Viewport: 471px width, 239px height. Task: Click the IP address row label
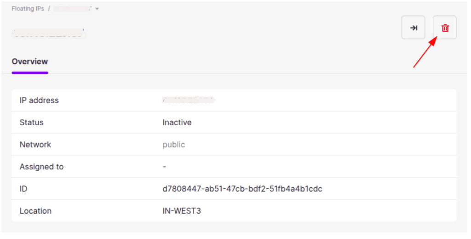(x=39, y=100)
